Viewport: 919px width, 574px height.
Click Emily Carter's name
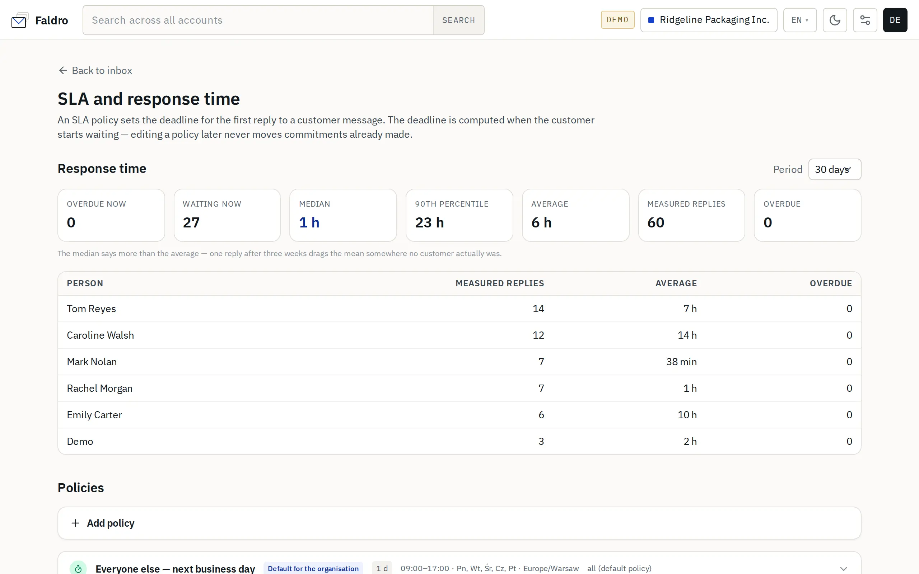click(94, 415)
